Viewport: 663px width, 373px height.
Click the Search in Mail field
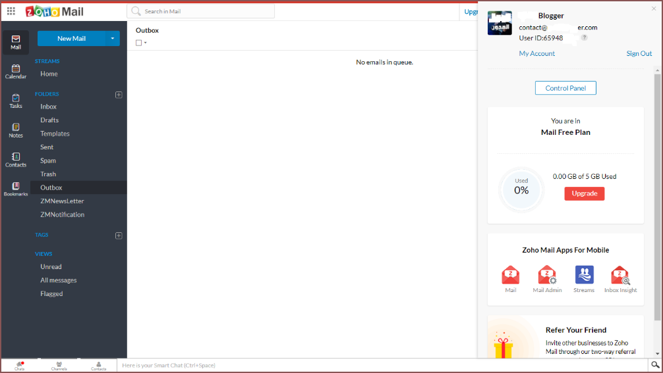tap(201, 11)
